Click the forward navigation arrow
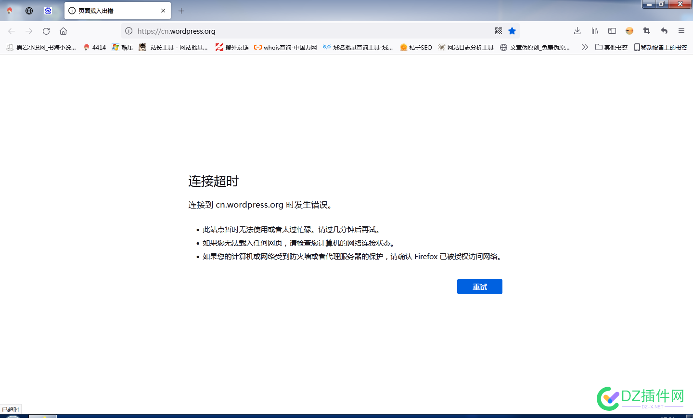This screenshot has height=418, width=693. [x=29, y=31]
